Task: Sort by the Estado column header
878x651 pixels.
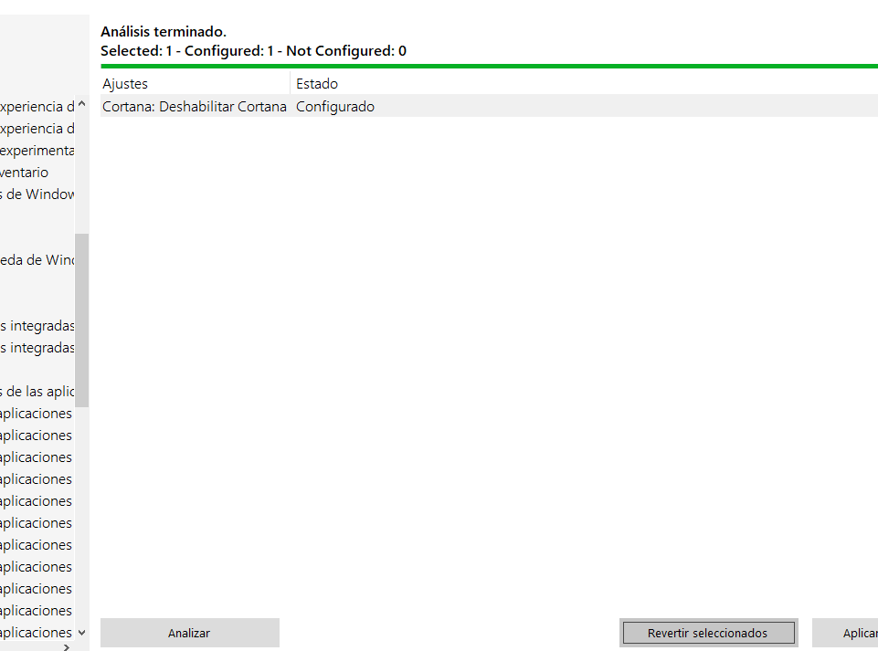Action: pos(585,84)
